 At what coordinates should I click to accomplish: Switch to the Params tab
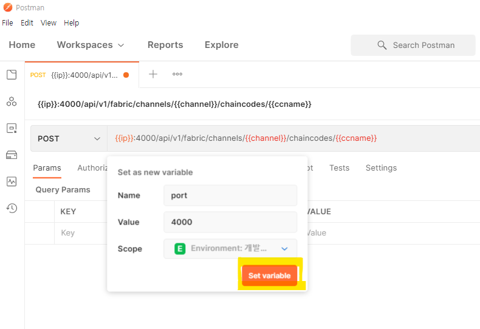[47, 168]
